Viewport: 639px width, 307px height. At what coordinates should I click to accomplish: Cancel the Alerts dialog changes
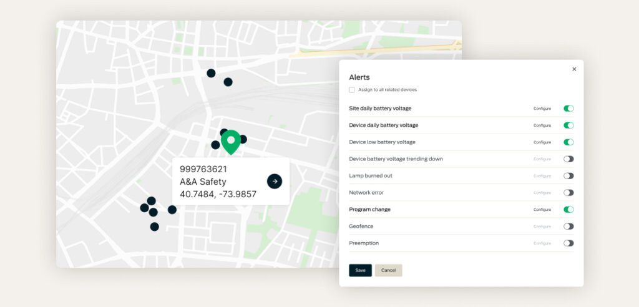pyautogui.click(x=388, y=270)
